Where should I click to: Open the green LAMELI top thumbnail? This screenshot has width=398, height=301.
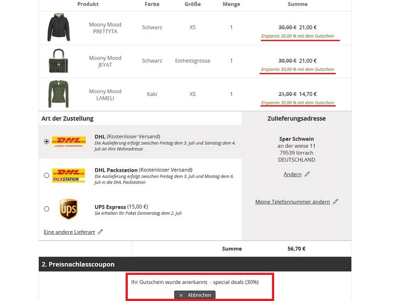click(x=58, y=94)
